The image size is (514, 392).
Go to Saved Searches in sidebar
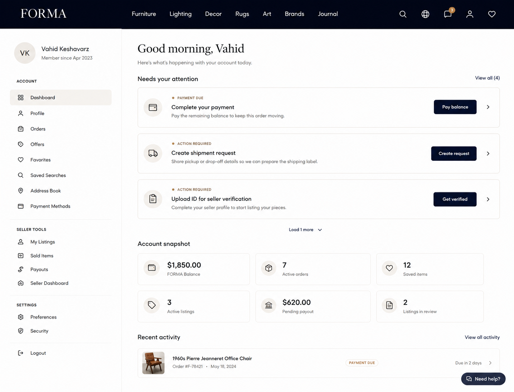pos(61,175)
